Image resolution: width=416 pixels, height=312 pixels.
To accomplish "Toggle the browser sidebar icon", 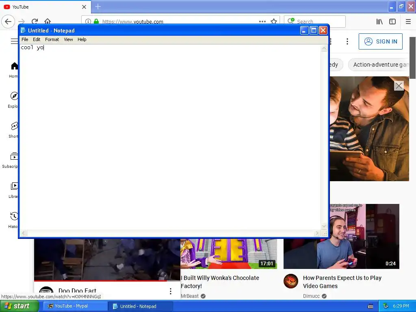I will (x=392, y=22).
